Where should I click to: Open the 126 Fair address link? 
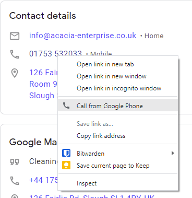(x=43, y=73)
